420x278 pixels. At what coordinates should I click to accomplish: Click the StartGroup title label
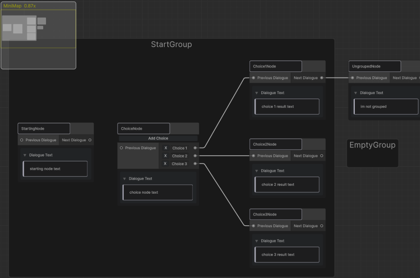point(171,44)
